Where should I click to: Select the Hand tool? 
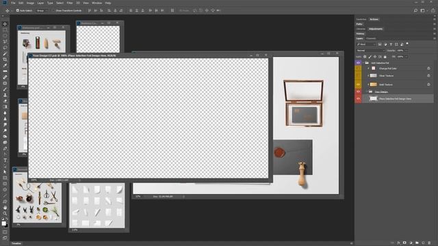5,208
